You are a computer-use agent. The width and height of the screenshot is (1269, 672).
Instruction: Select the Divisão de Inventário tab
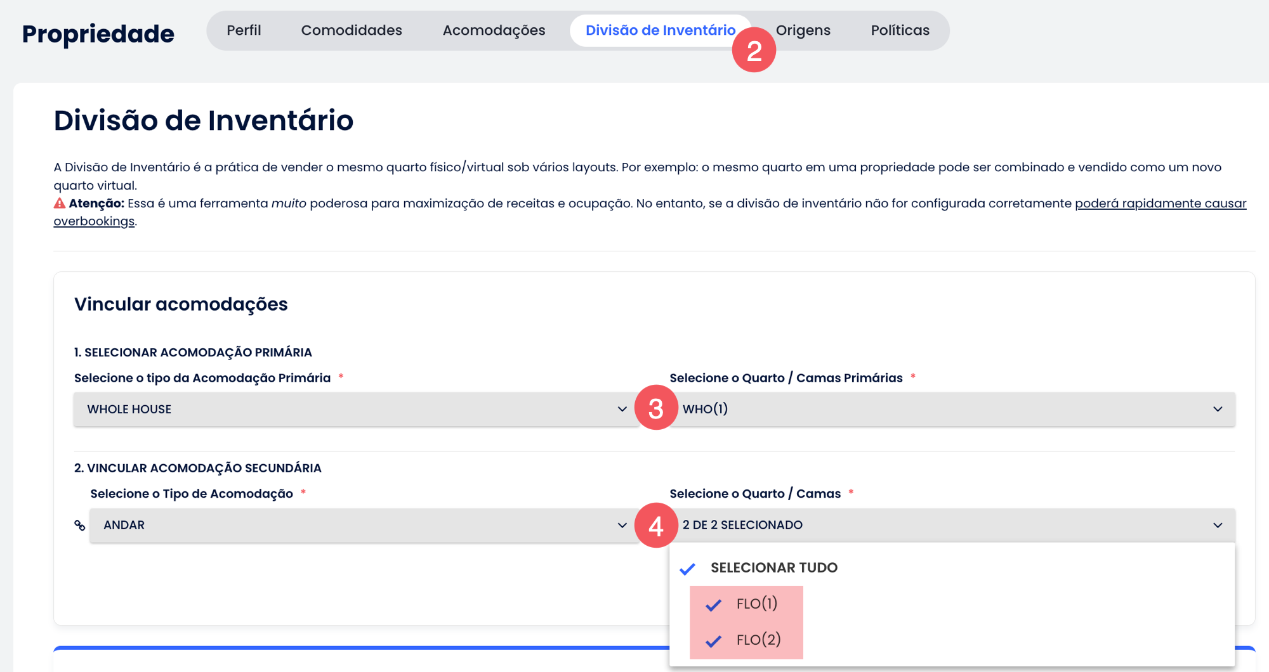660,30
